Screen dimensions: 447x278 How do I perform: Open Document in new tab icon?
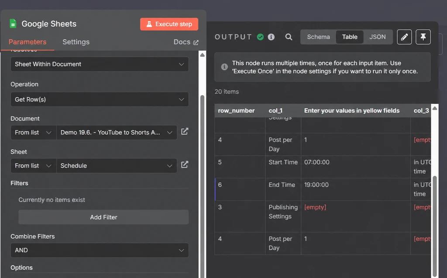click(x=185, y=131)
